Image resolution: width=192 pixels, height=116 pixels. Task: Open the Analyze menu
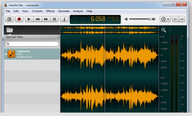[x=78, y=11]
